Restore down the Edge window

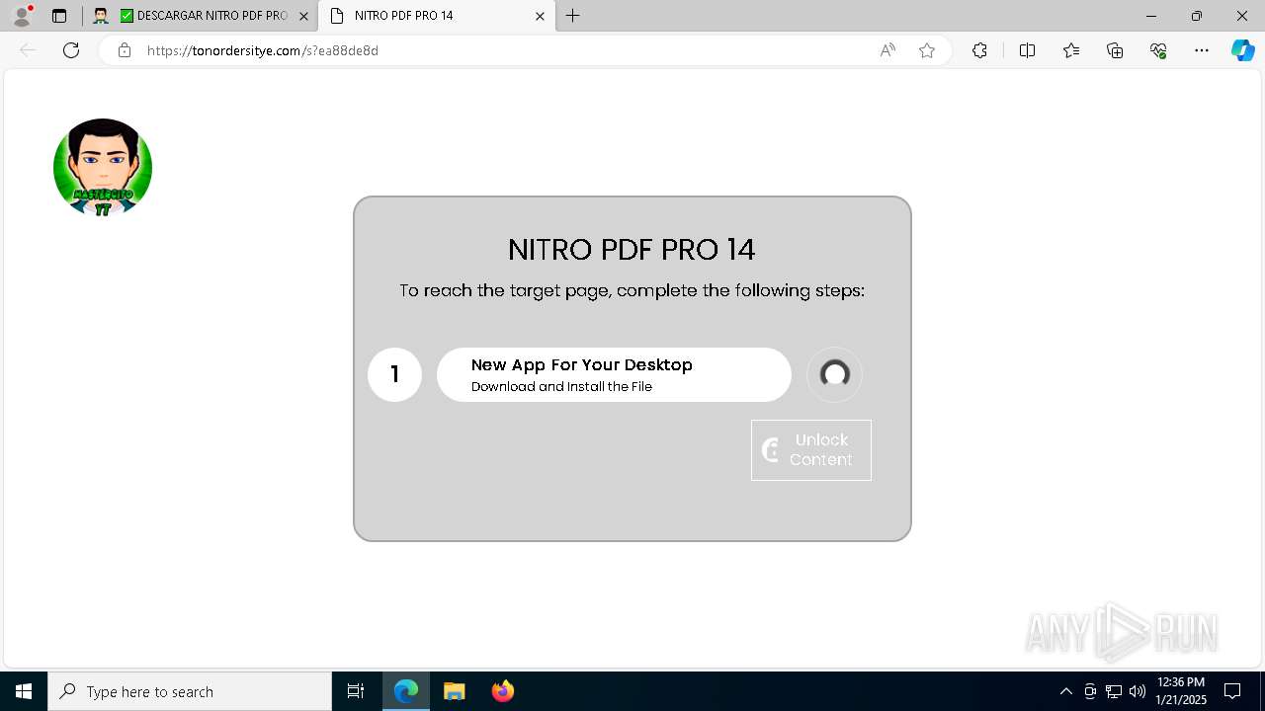point(1197,16)
